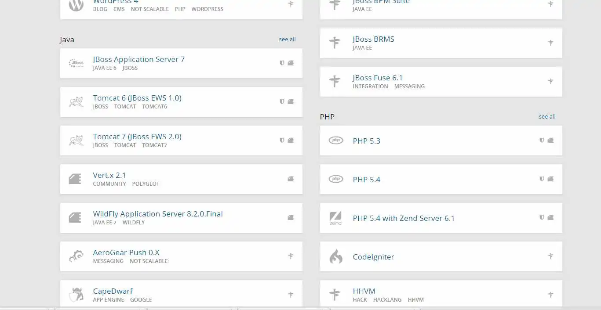Click the 'APP ENGINE' tag under CapeDwarf
601x310 pixels.
[109, 300]
